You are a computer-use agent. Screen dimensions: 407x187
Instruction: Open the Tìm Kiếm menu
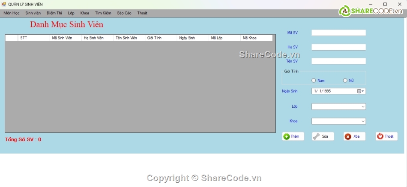pos(103,13)
